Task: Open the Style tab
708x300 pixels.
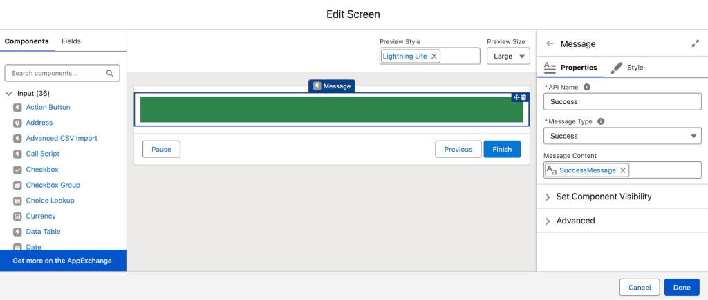Action: point(626,68)
